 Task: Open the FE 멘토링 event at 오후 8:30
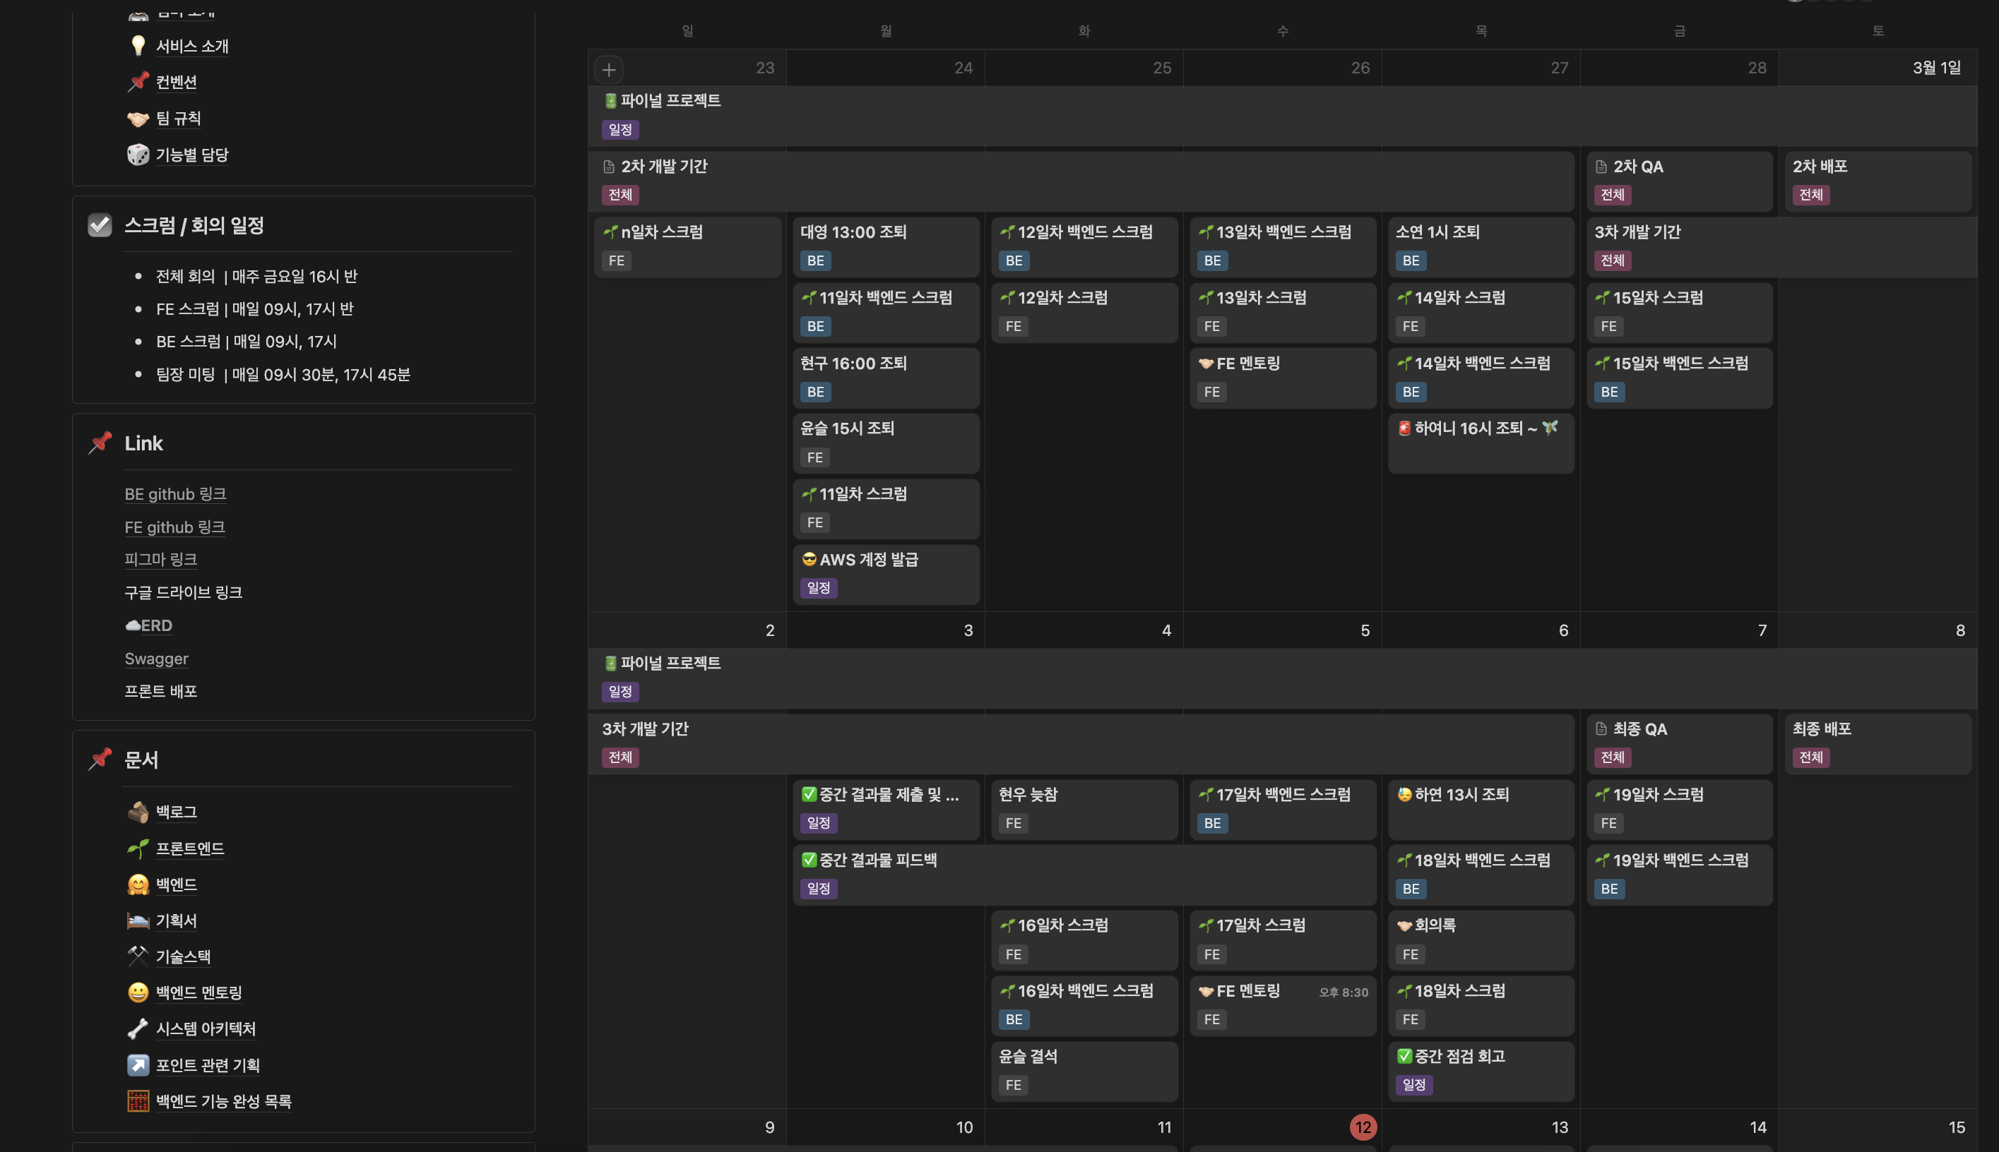click(1247, 990)
